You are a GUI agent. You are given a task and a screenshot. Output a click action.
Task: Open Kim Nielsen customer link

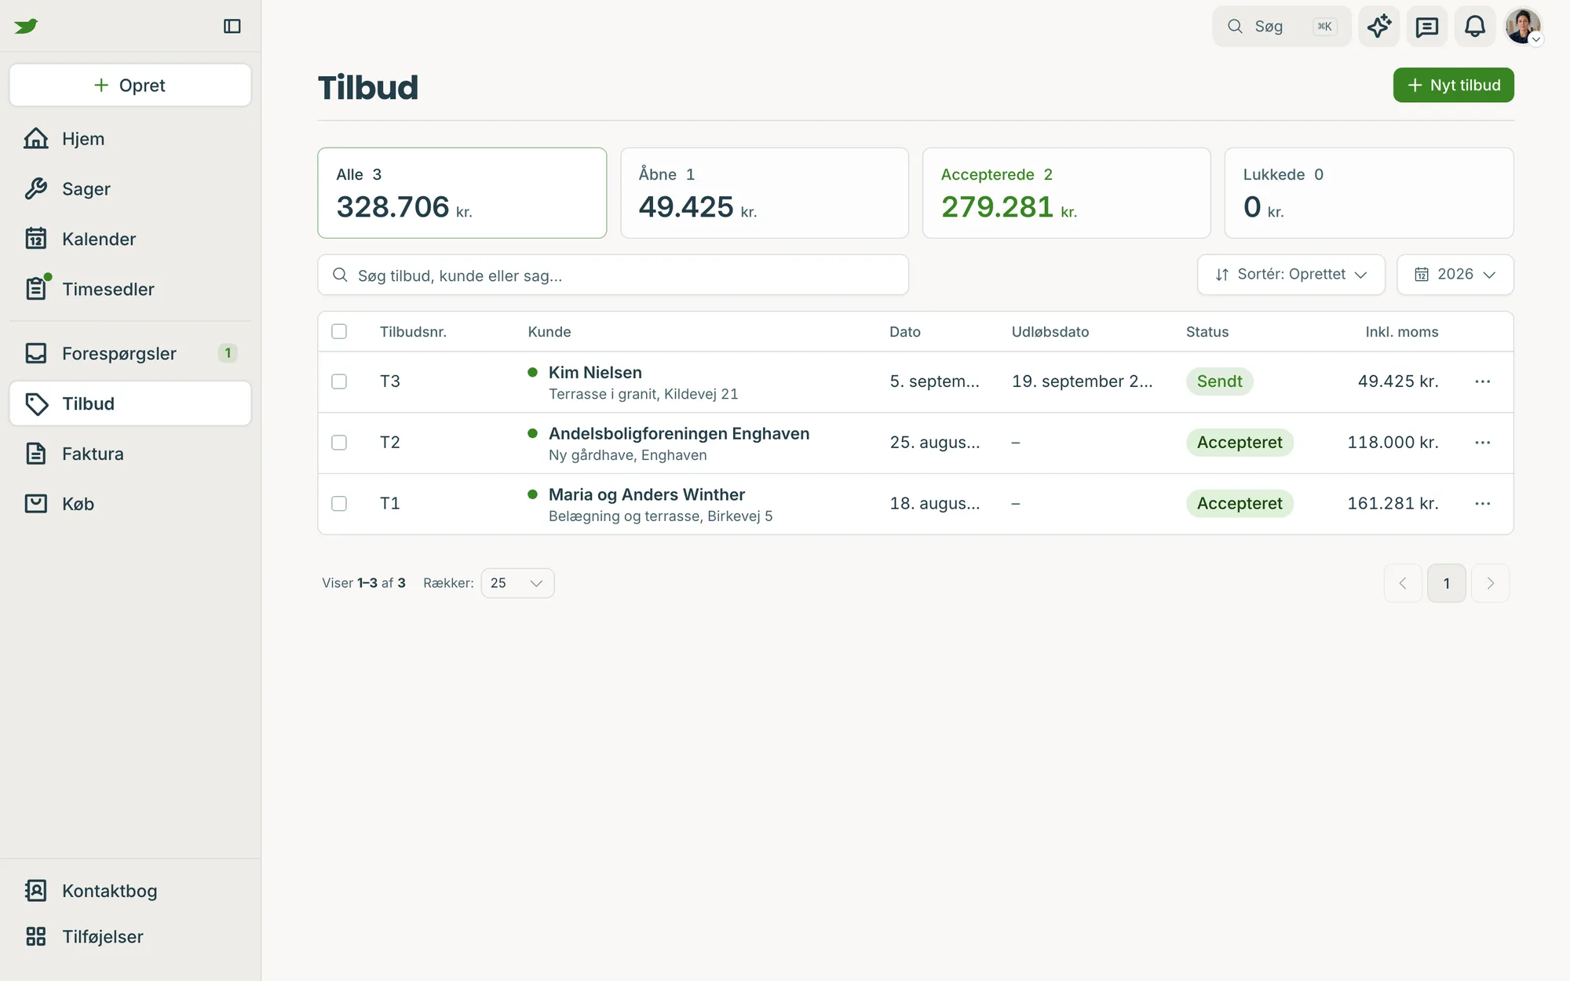(595, 373)
